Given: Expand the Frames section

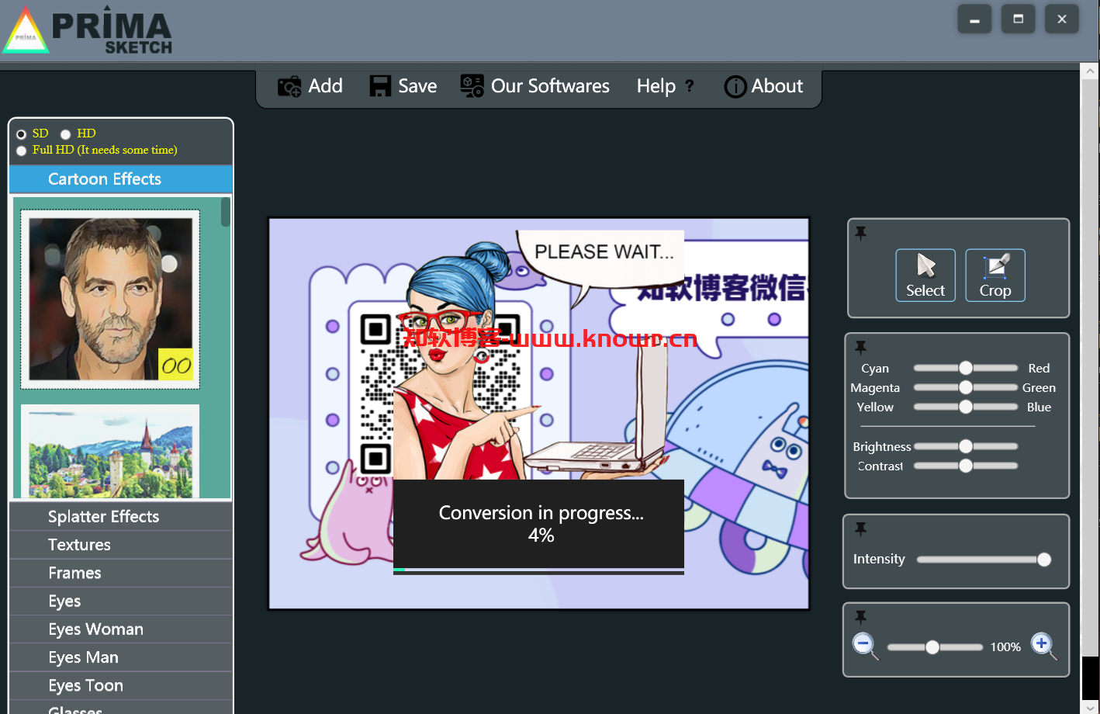Looking at the screenshot, I should click(x=121, y=574).
